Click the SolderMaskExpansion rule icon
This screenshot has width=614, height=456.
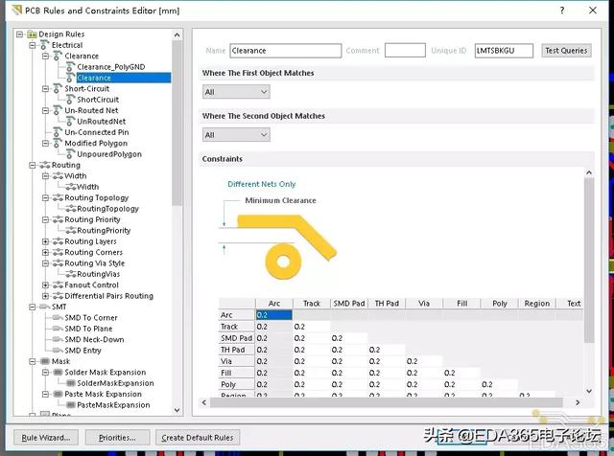(x=71, y=383)
